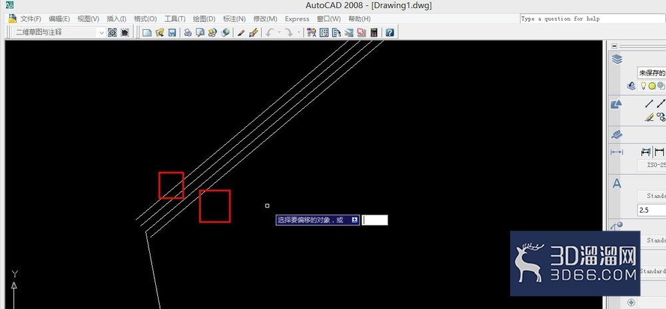
Task: Click the 2D Draw panel icon
Action: tap(616, 104)
